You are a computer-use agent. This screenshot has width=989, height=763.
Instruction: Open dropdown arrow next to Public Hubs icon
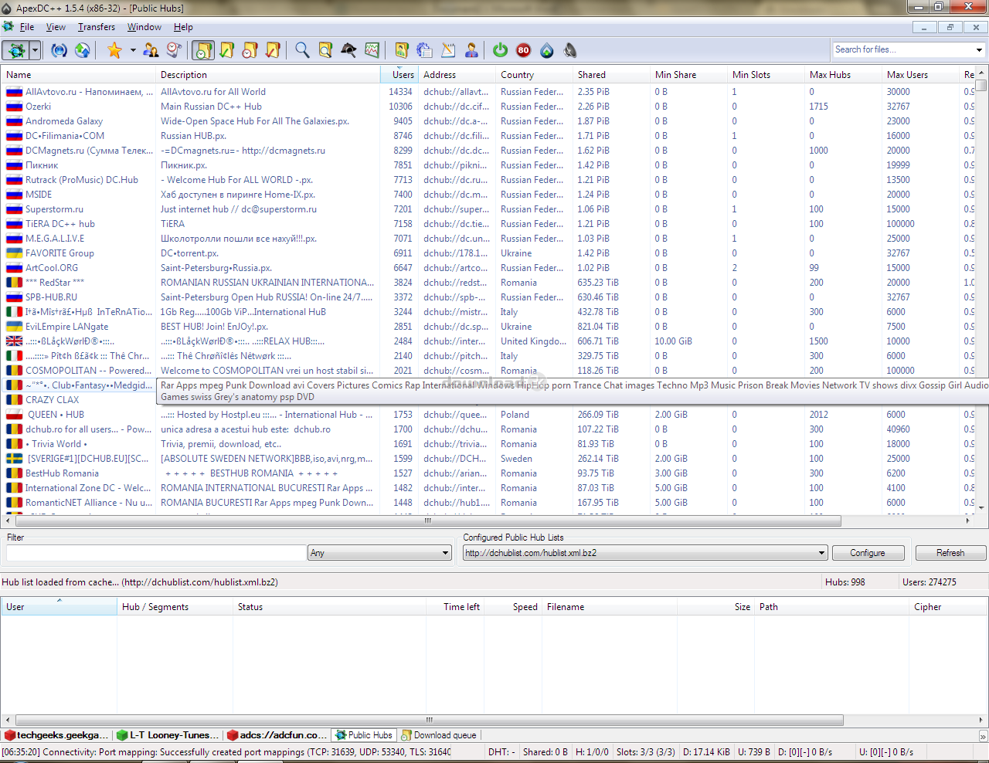(x=35, y=51)
